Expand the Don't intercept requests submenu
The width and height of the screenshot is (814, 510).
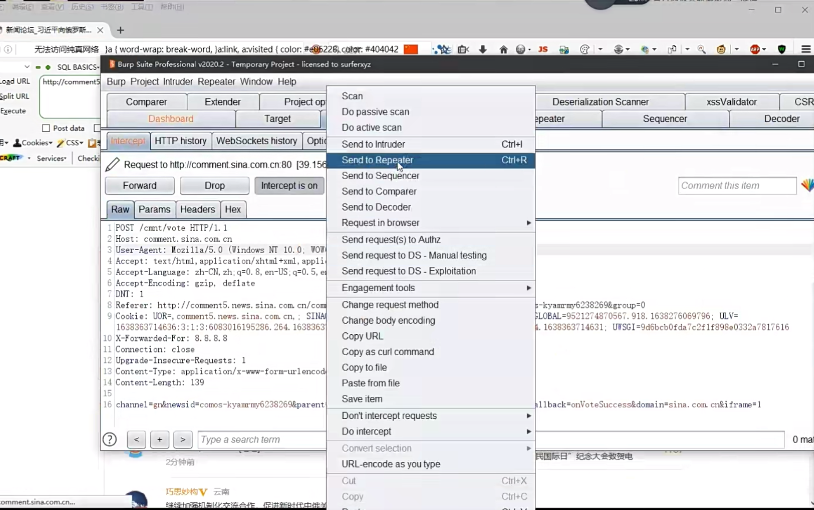coord(431,416)
